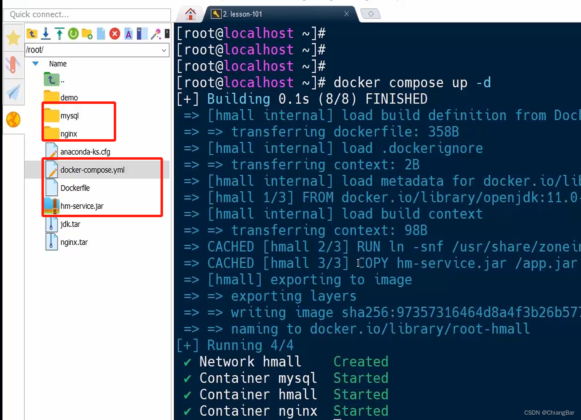Create a new empty file
581x420 pixels.
coord(101,34)
